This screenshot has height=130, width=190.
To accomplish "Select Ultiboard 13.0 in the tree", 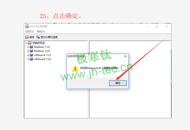I will [x=42, y=59].
